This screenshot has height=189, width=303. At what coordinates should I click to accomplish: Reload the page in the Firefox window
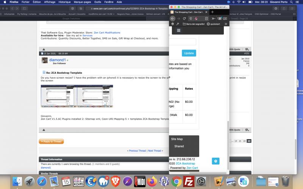click(184, 19)
